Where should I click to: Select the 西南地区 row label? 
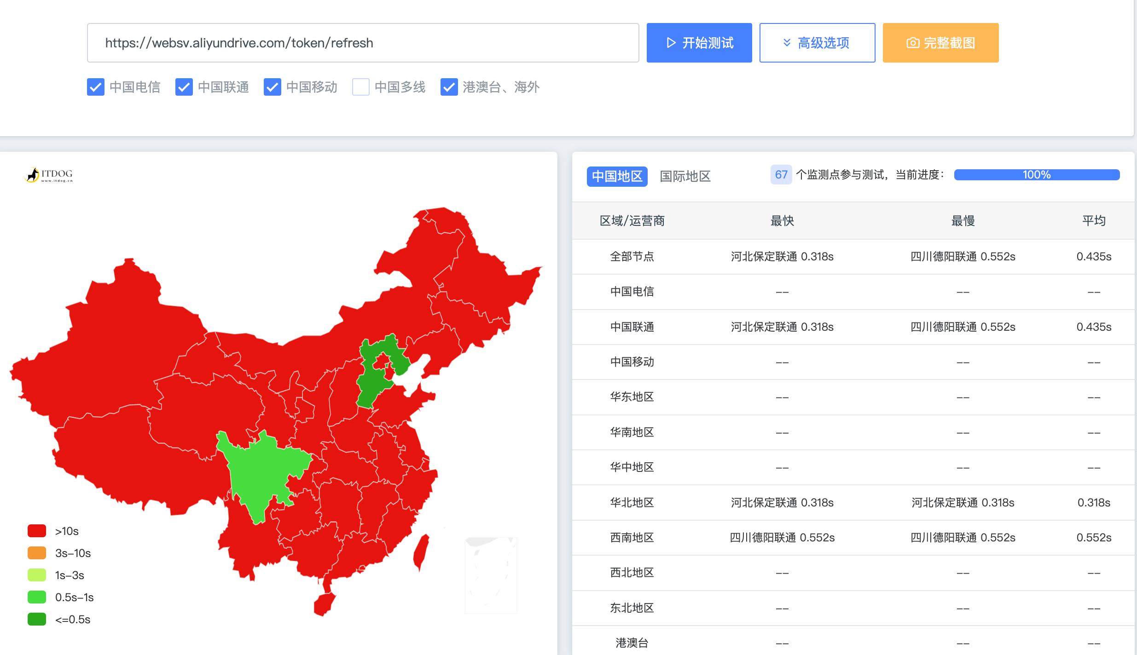pyautogui.click(x=632, y=537)
